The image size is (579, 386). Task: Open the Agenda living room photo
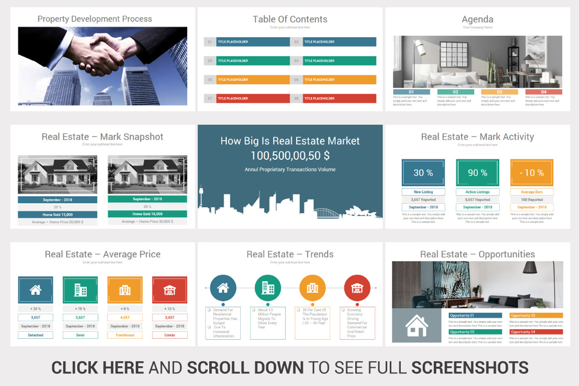click(478, 62)
